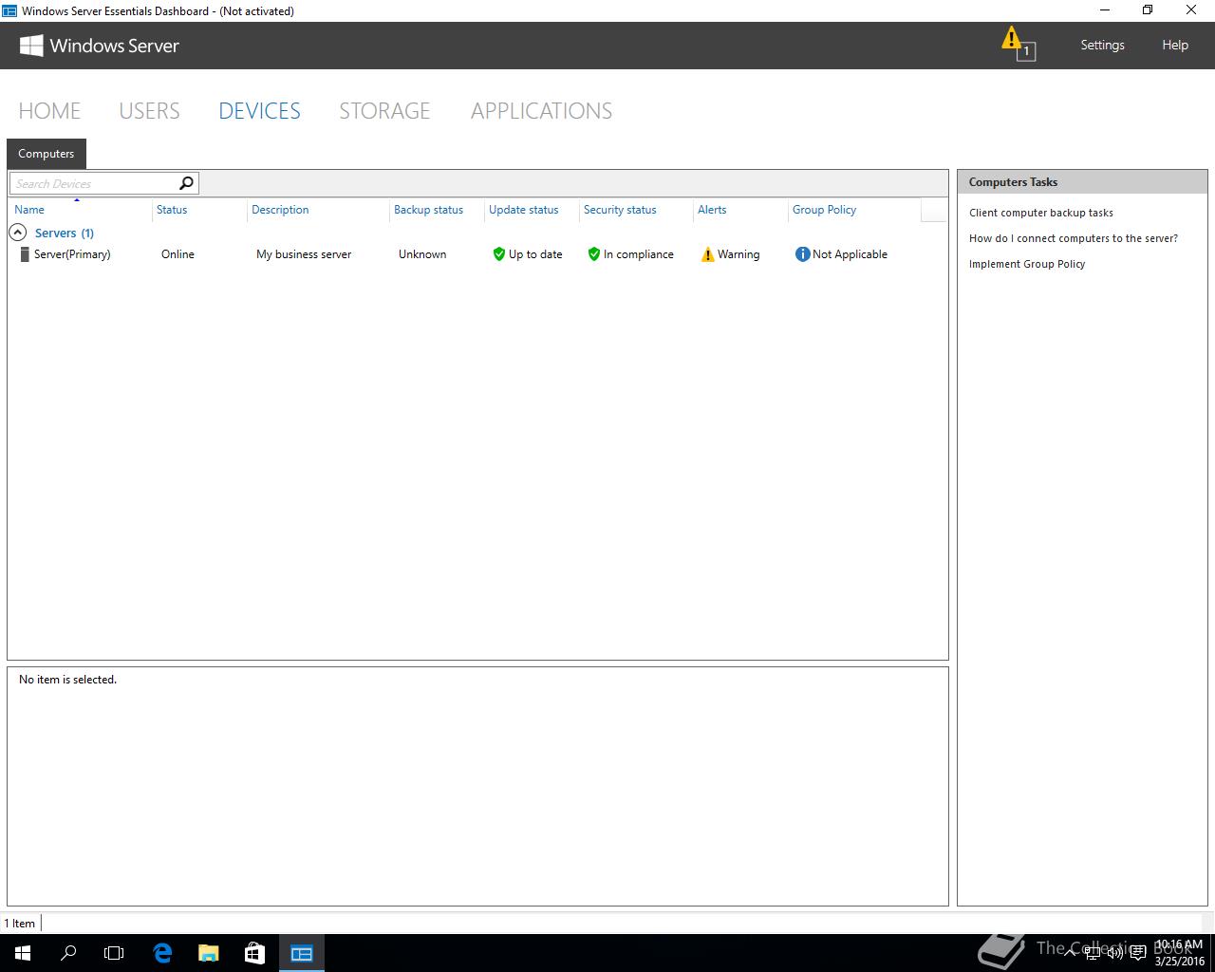Screen dimensions: 1215x972
Task: Click the Dashboard title bar app icon
Action: pyautogui.click(x=9, y=11)
